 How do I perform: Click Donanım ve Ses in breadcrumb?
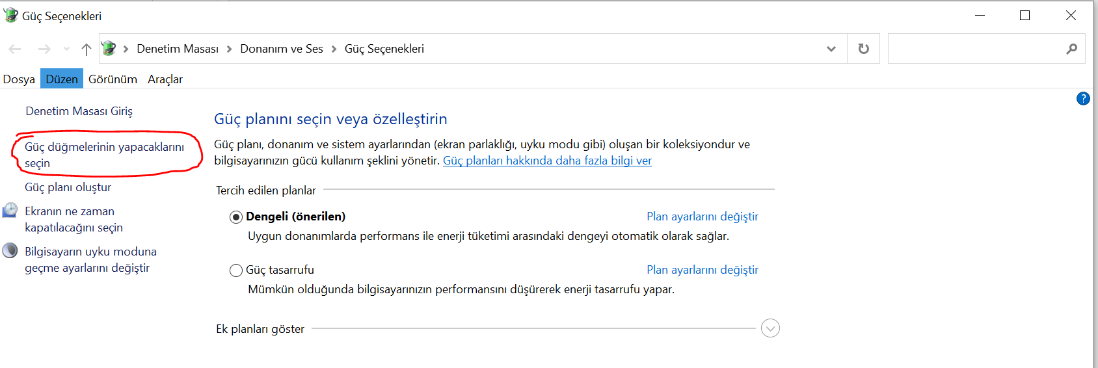click(x=282, y=49)
